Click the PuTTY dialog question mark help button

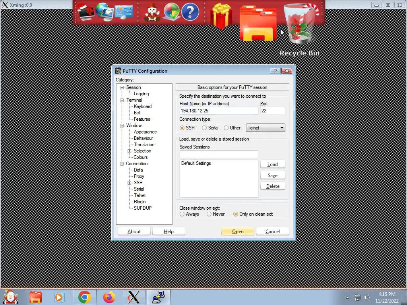[275, 71]
